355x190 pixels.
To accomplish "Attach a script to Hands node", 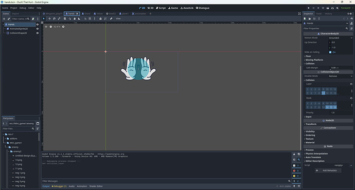I will pyautogui.click(x=33, y=19).
